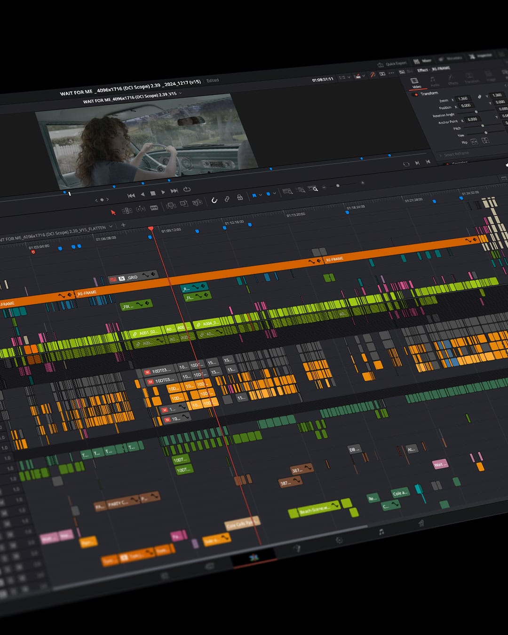Switch to Inspector Audio tab
The width and height of the screenshot is (508, 635).
pos(434,81)
